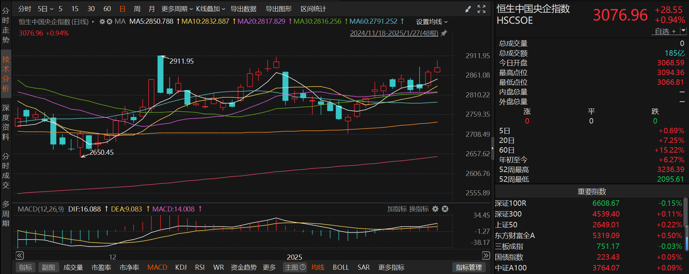Switch to 分时 intraday view
The width and height of the screenshot is (689, 274).
(x=25, y=9)
